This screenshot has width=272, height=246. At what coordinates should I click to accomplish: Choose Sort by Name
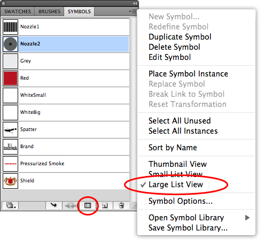coord(173,148)
